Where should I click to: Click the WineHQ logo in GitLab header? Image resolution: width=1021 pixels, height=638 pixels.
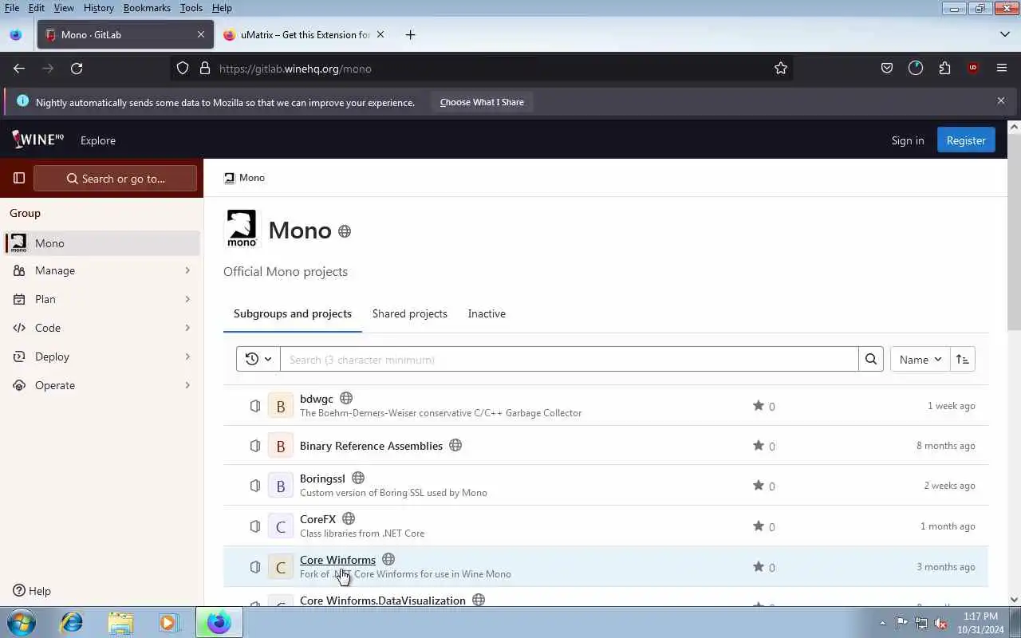[x=37, y=140]
